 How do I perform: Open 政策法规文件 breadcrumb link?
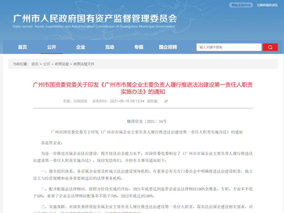click(x=84, y=64)
